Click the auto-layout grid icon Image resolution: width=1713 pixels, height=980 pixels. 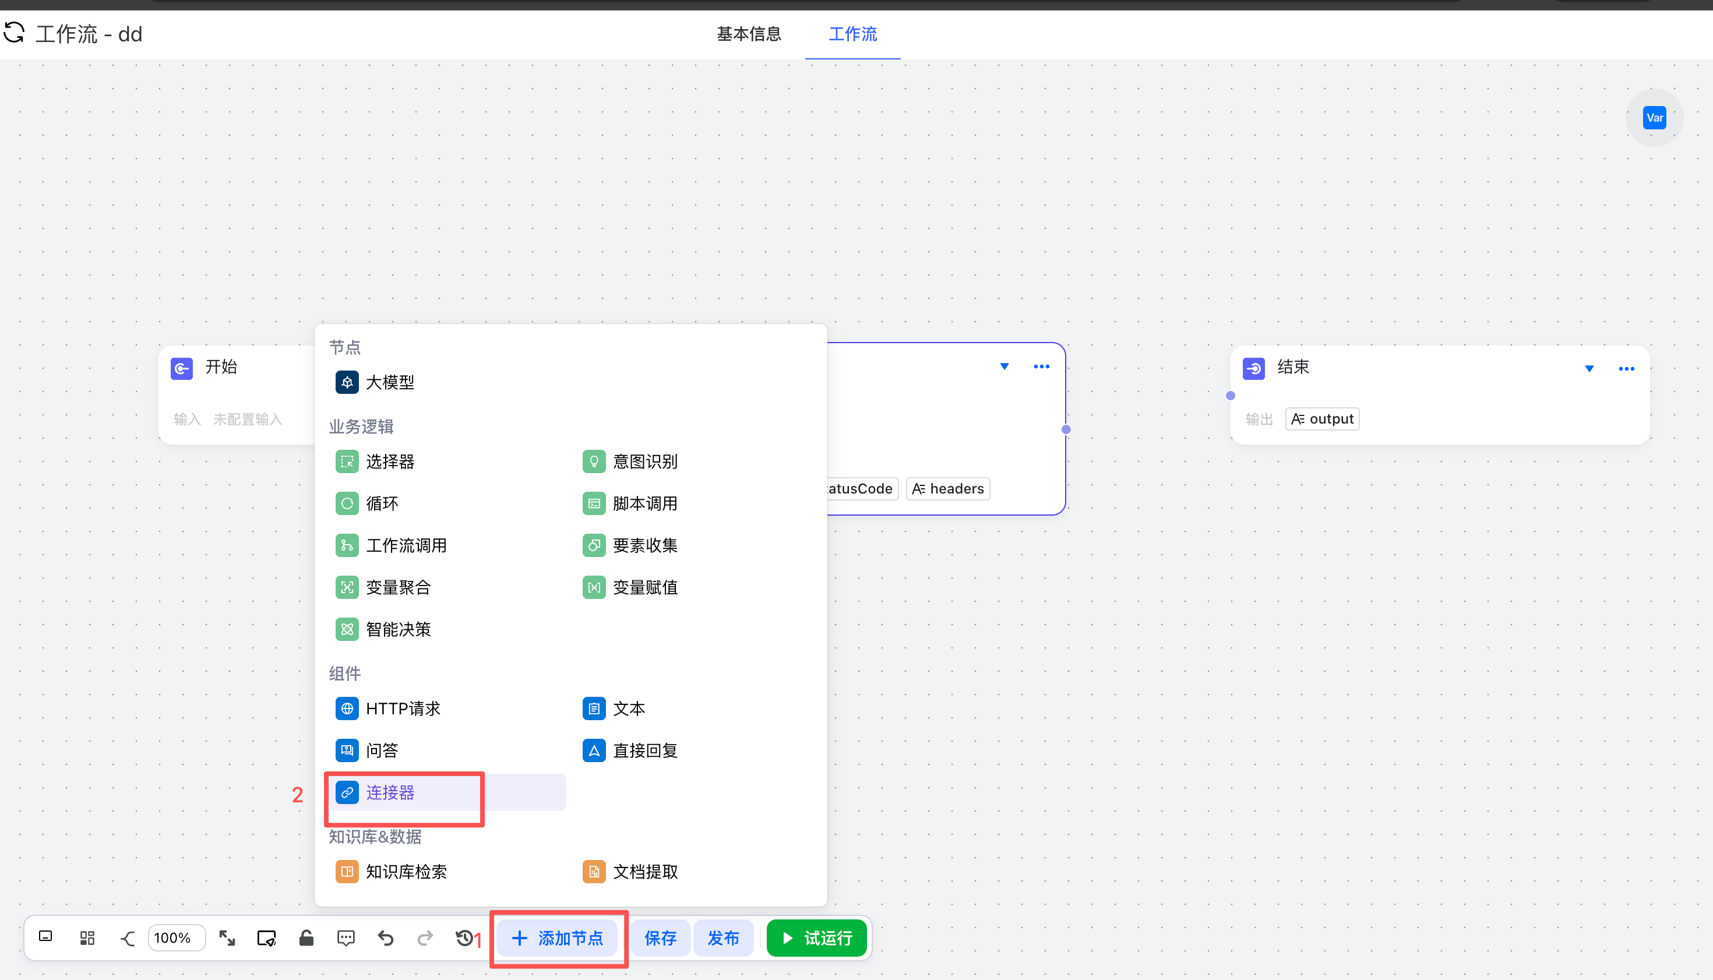tap(87, 937)
